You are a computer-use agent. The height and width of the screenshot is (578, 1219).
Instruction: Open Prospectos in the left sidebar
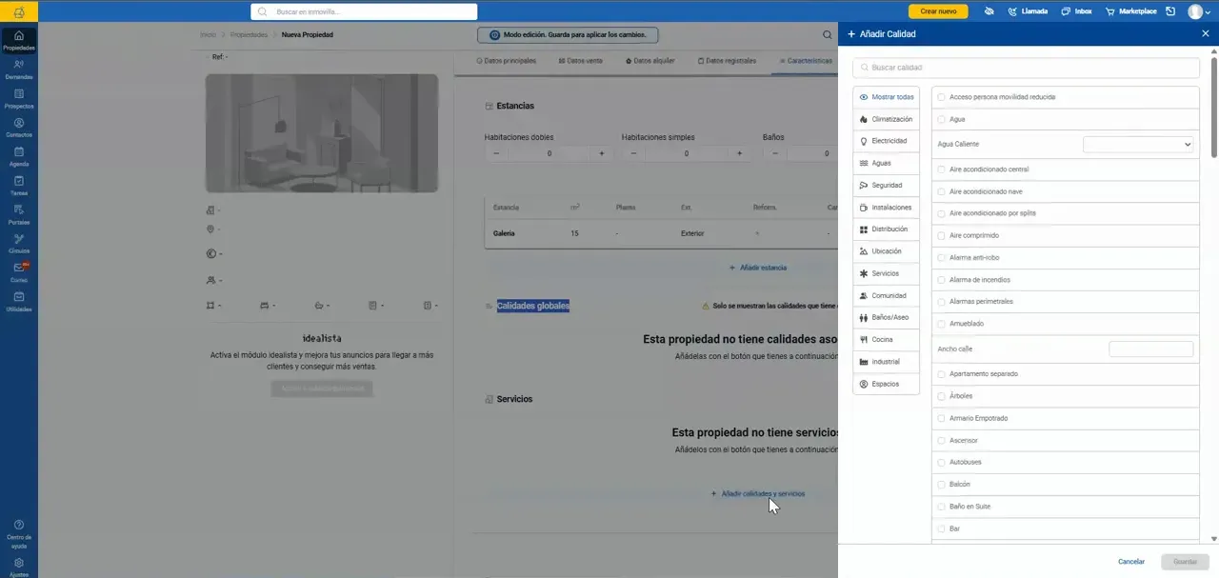(x=19, y=99)
